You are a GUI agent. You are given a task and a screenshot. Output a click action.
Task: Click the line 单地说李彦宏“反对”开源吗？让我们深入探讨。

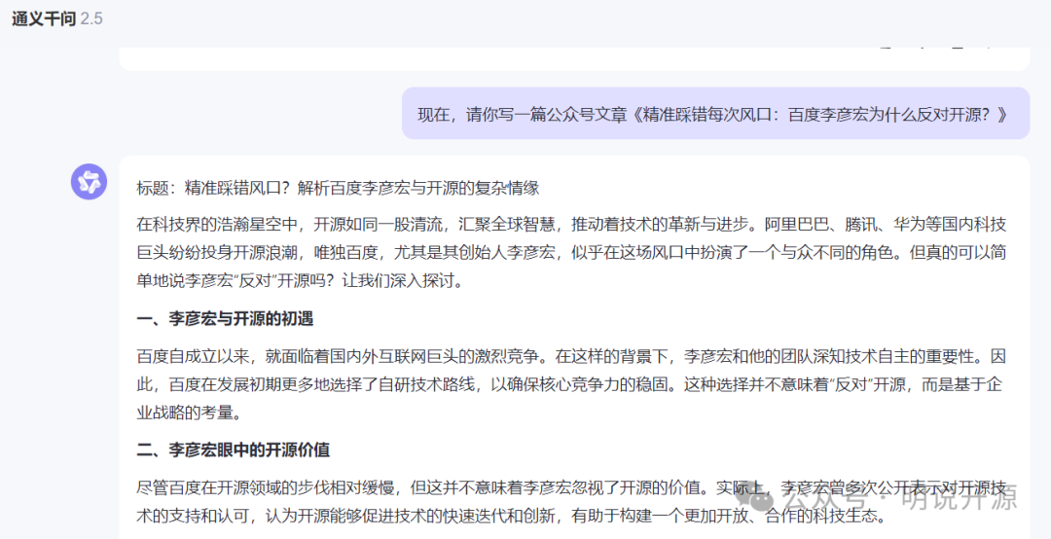point(301,281)
